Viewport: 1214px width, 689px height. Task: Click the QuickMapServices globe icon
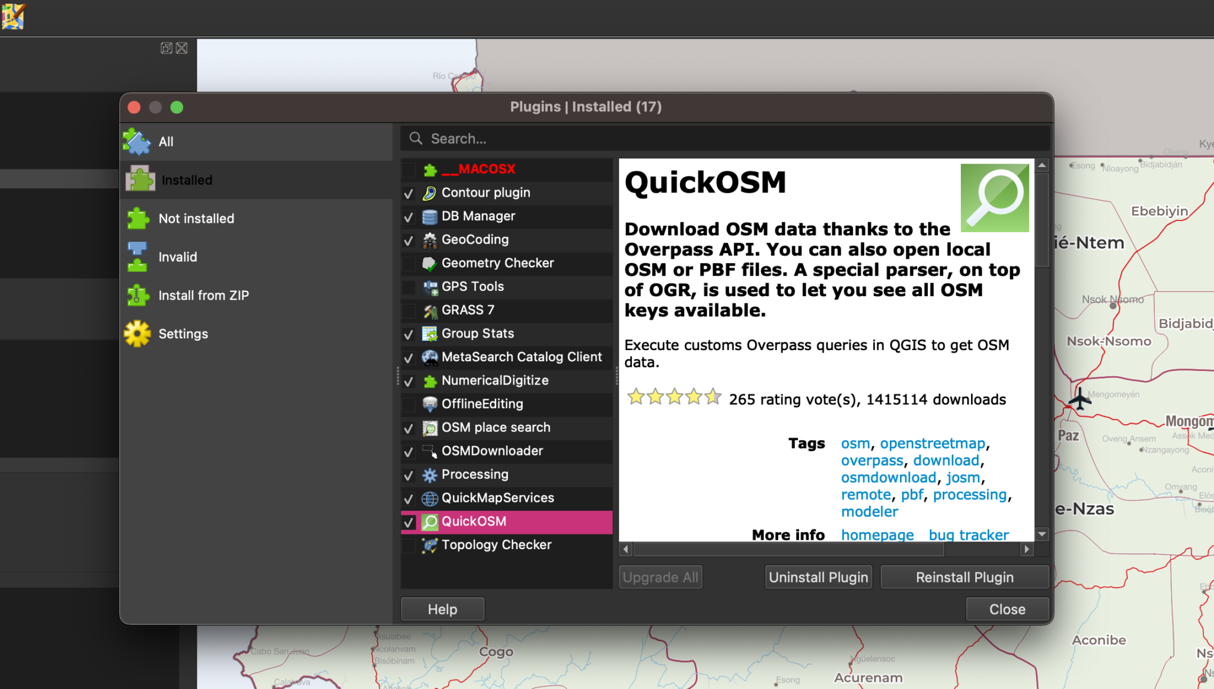tap(429, 498)
